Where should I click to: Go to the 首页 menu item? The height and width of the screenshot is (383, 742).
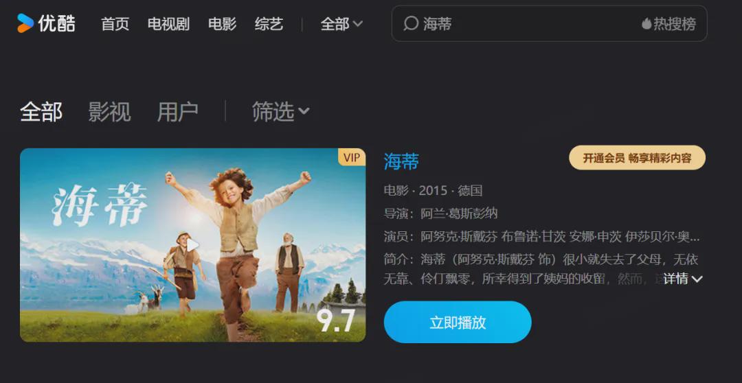coord(115,23)
